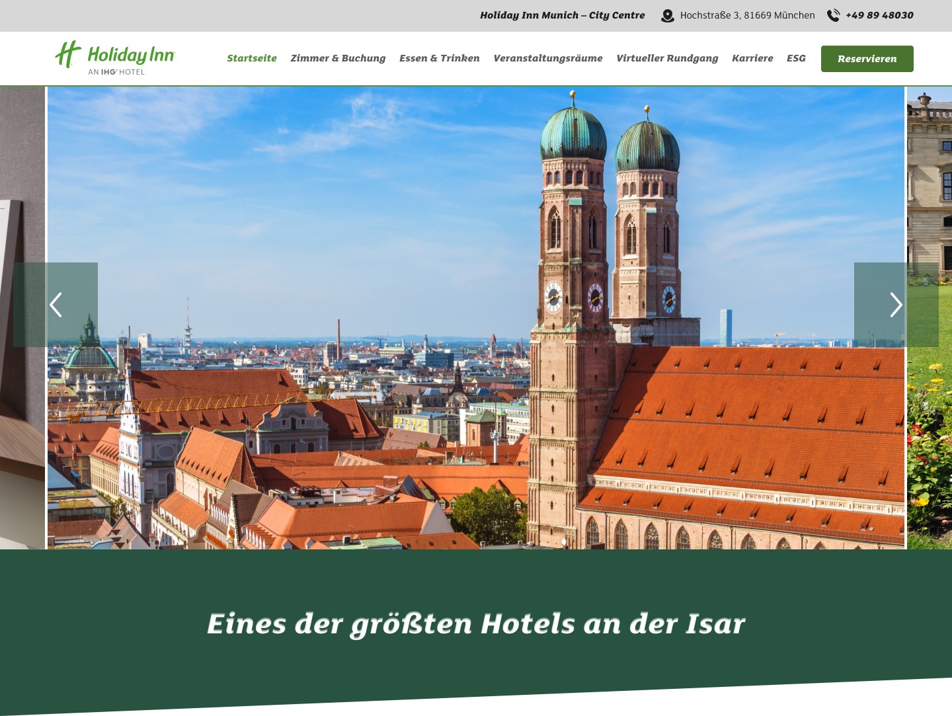
Task: Visit the Karriere page
Action: point(752,58)
